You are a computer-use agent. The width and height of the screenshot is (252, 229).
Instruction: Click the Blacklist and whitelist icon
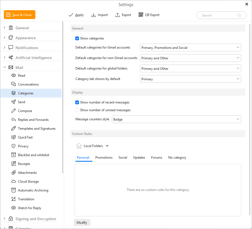coord(14,155)
